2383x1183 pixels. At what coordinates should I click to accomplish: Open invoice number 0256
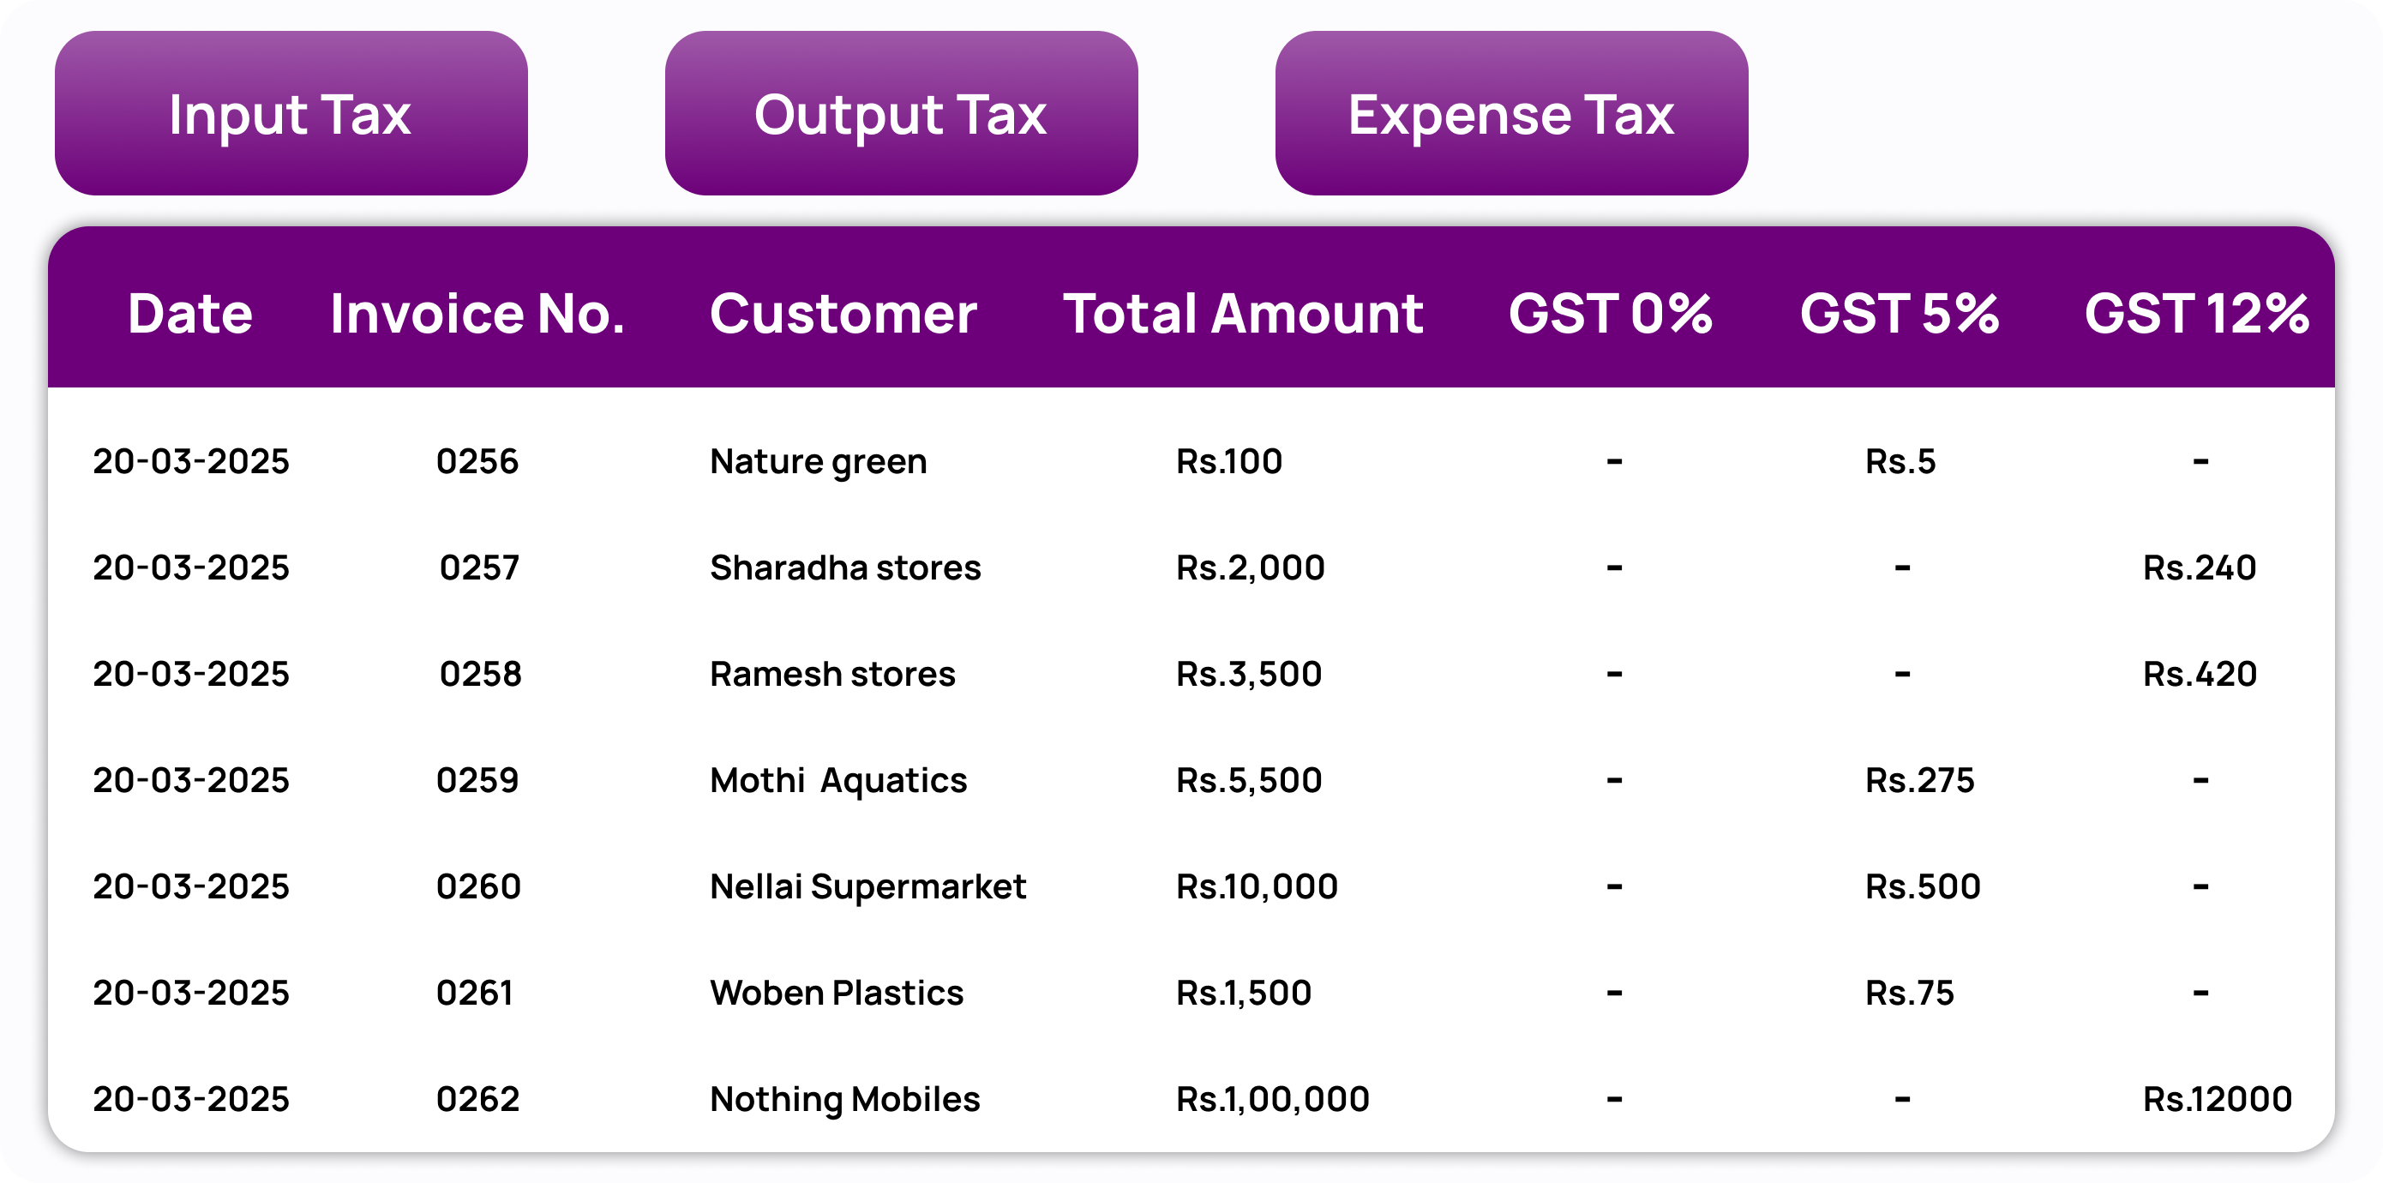tap(477, 460)
